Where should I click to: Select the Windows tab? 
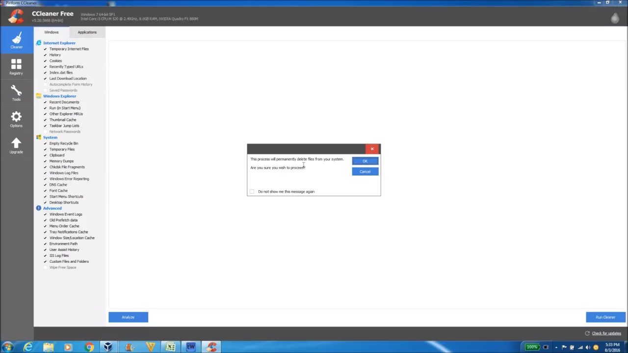point(51,32)
